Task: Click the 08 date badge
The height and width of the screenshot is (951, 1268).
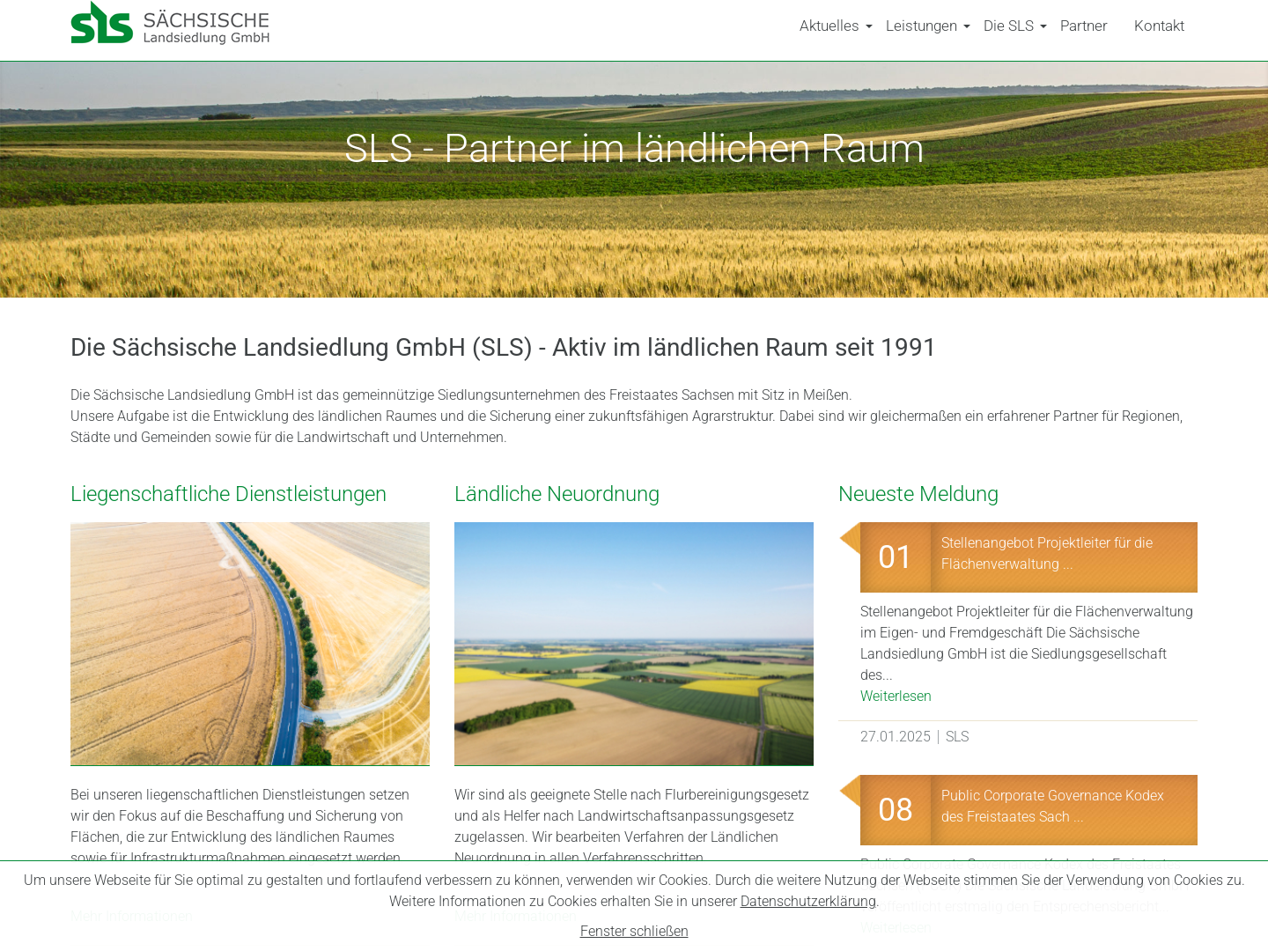Action: (x=896, y=810)
